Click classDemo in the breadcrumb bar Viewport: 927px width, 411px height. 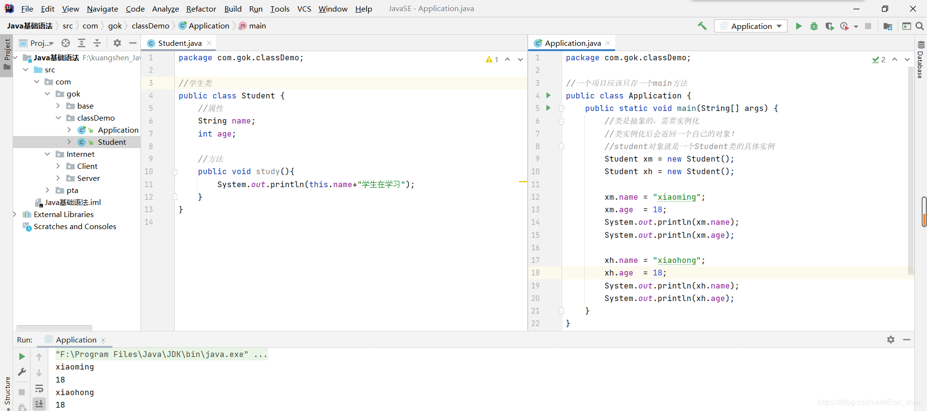click(x=151, y=26)
